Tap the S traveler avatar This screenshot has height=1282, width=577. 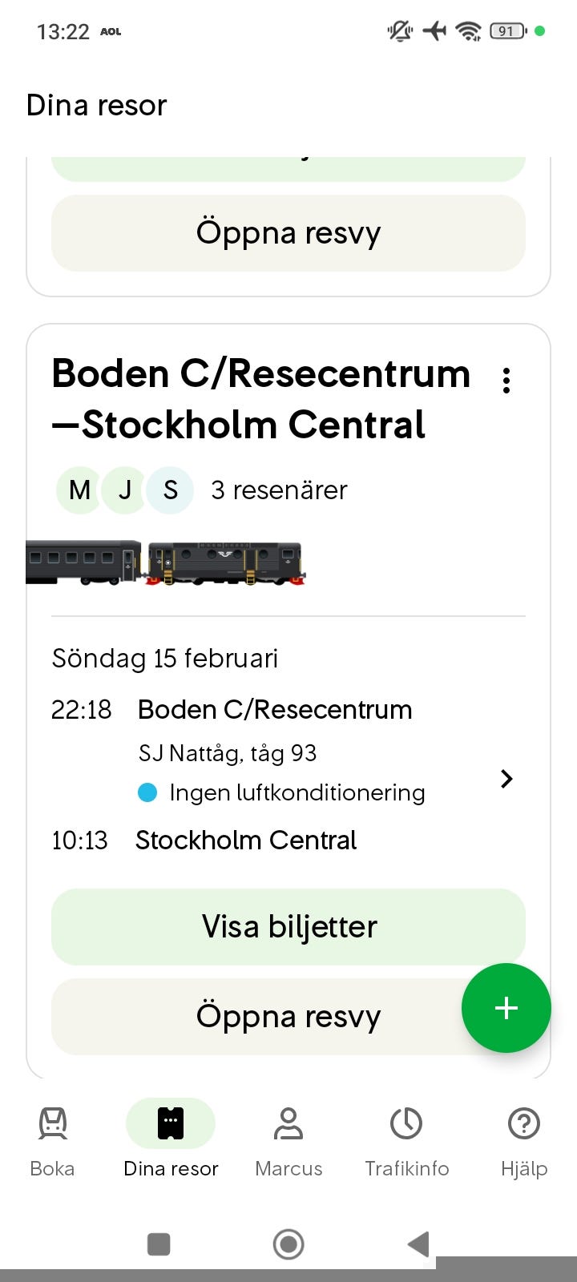click(x=170, y=490)
